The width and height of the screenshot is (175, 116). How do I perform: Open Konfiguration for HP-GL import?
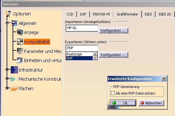click(x=113, y=31)
